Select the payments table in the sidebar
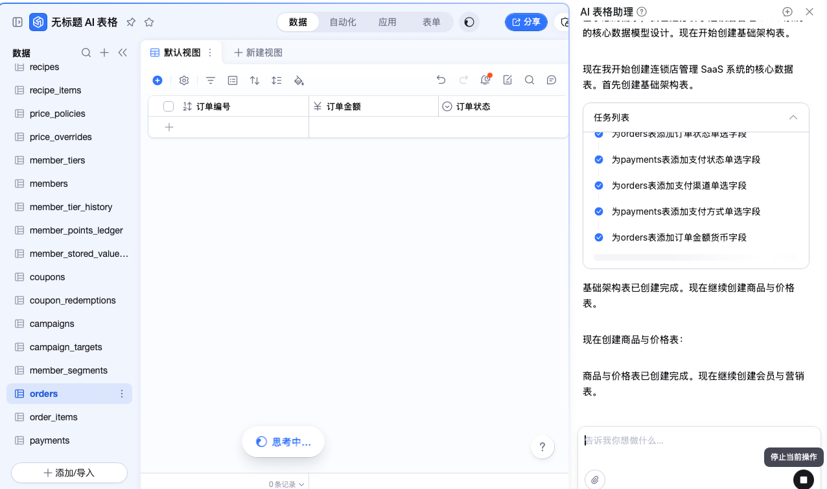Viewport: 827px width, 489px height. 50,440
